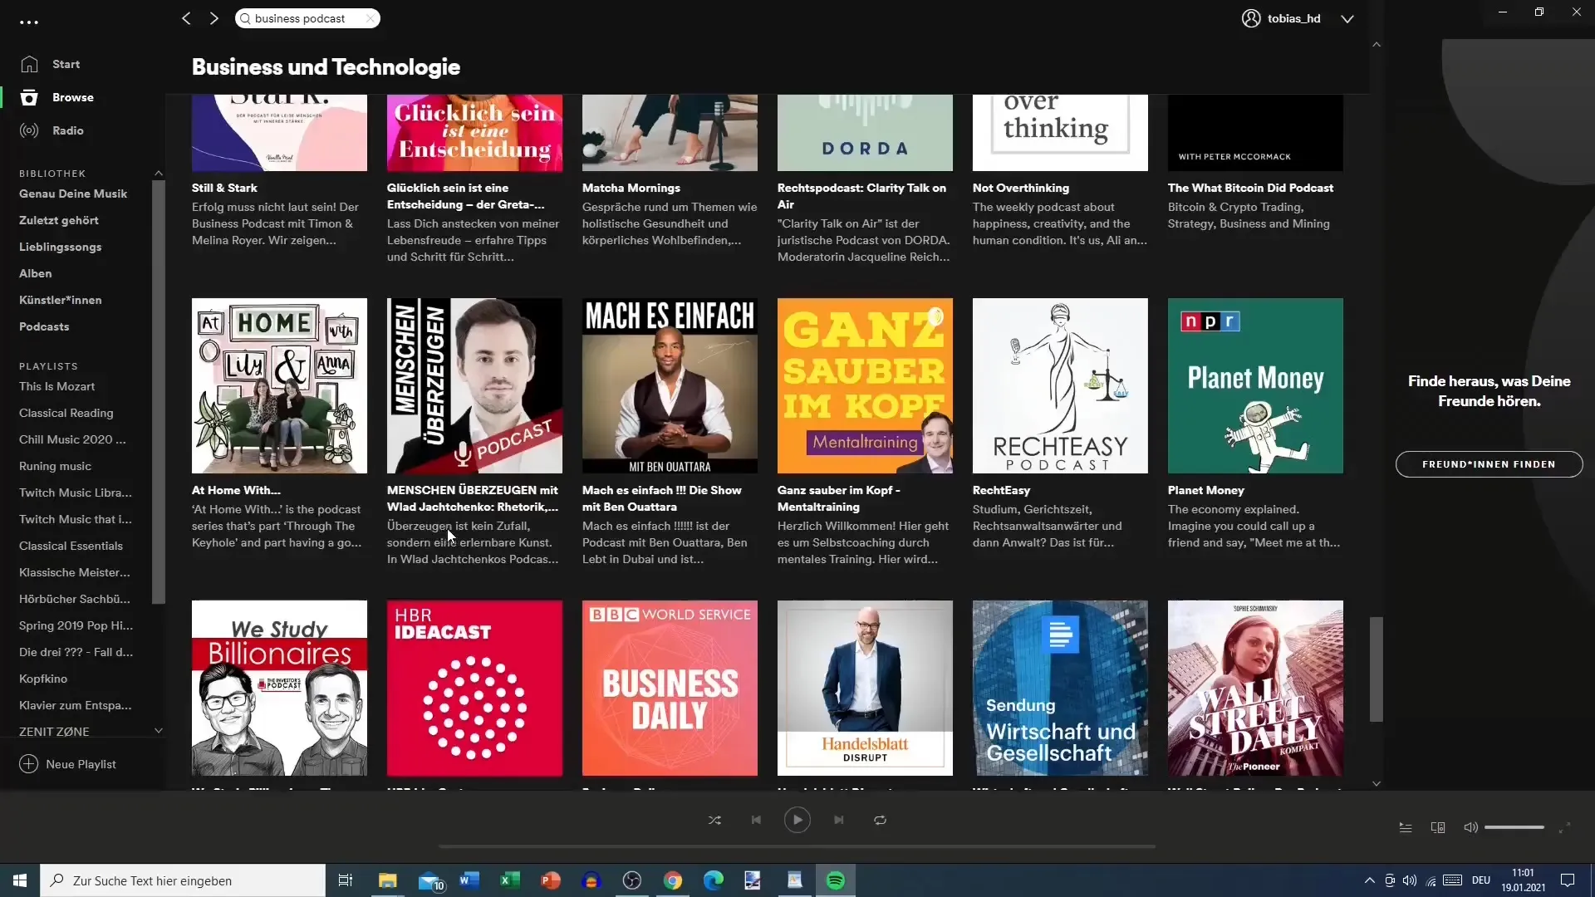Click the skip previous icon
The height and width of the screenshot is (897, 1595).
[x=756, y=819]
